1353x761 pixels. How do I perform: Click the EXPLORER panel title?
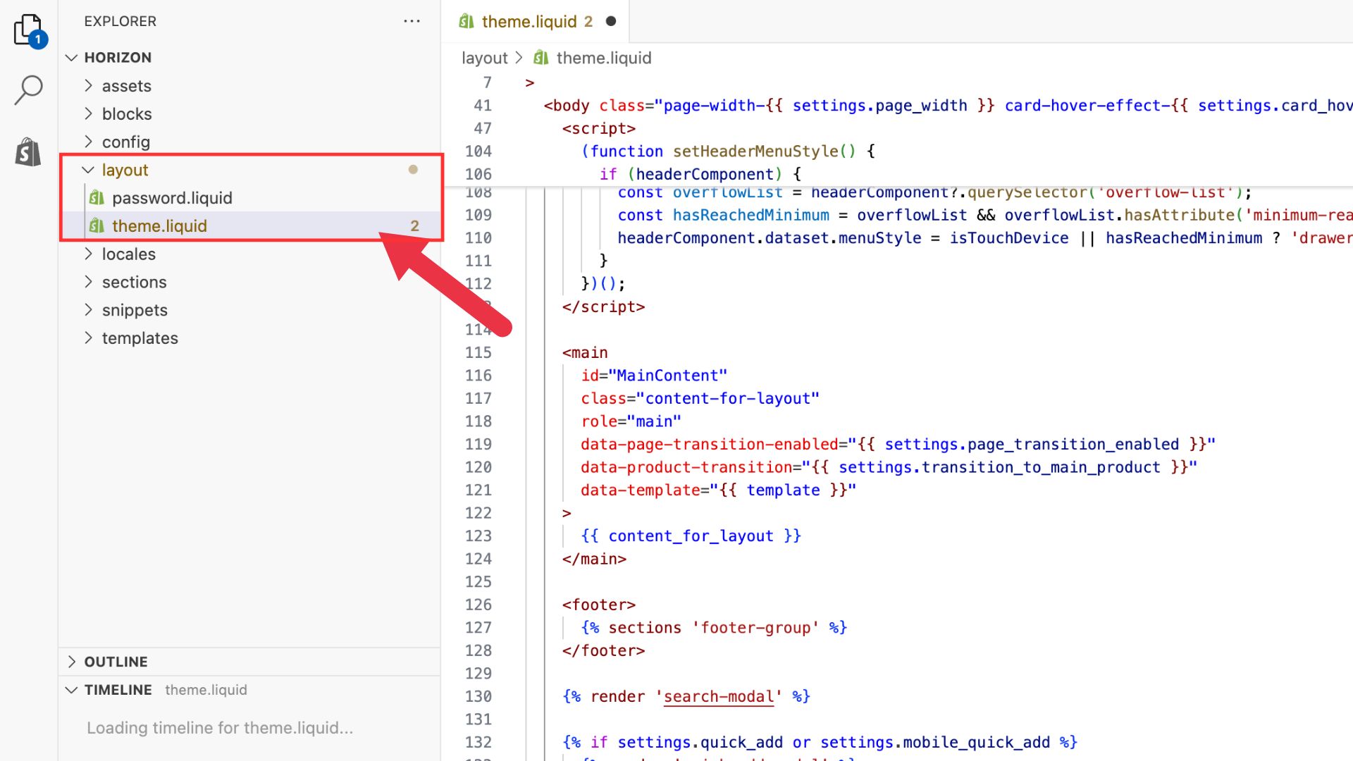[121, 21]
